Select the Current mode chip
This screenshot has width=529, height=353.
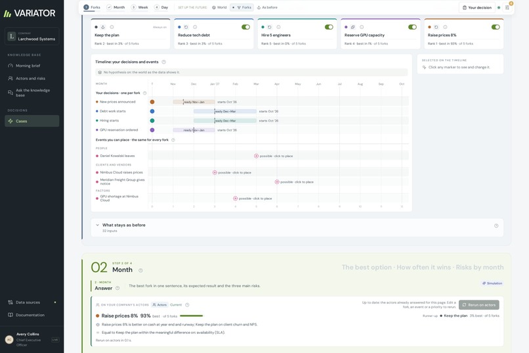click(x=176, y=305)
